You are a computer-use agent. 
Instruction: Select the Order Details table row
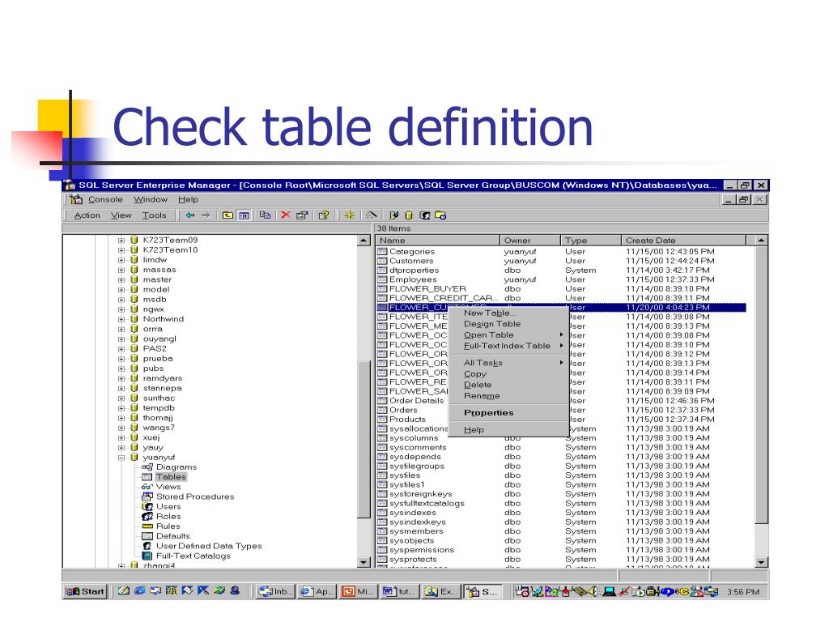pos(562,400)
